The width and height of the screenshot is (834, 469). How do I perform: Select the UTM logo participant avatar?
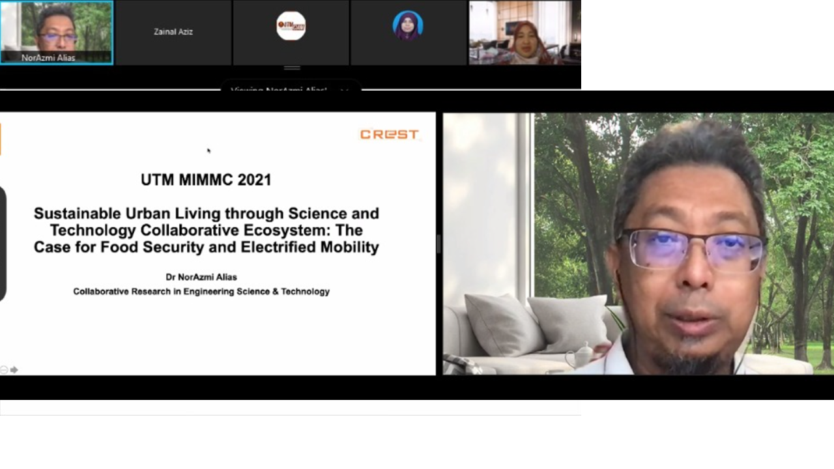(291, 26)
